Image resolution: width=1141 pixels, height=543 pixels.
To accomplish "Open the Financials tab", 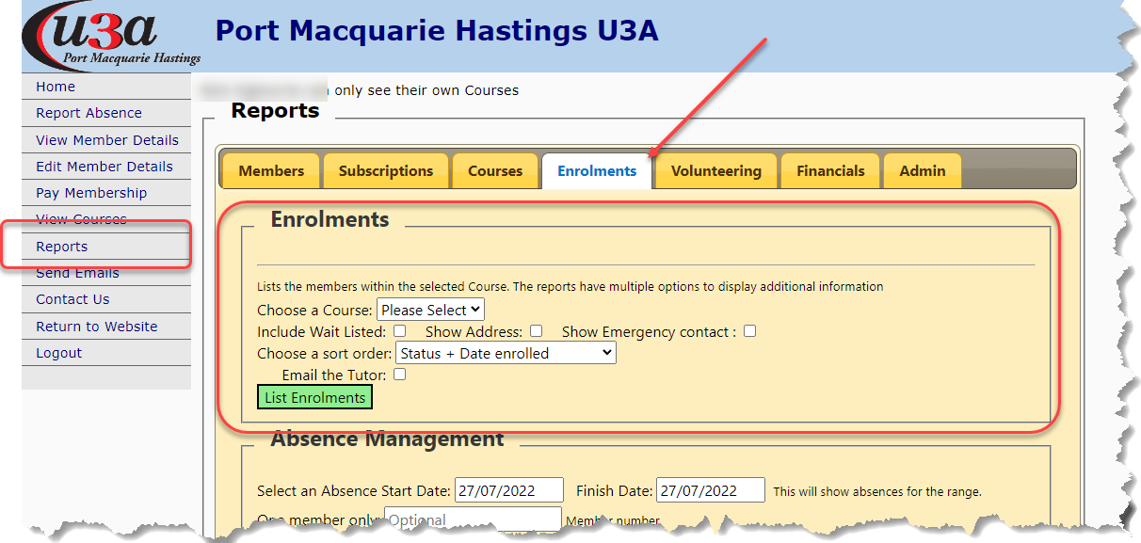I will coord(830,171).
